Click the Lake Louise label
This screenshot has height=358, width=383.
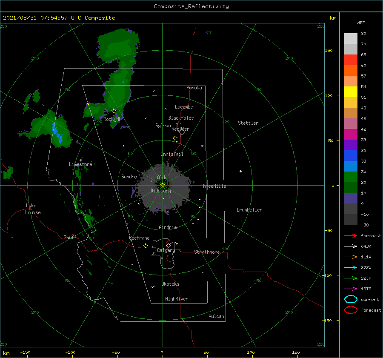click(x=33, y=209)
